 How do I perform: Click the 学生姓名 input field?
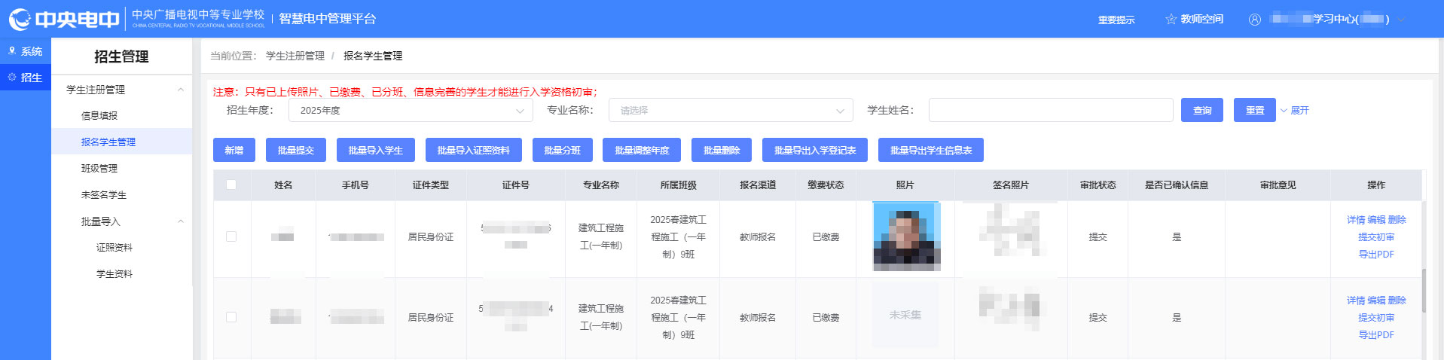(x=1050, y=110)
